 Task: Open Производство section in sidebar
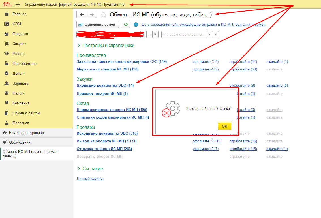pyautogui.click(x=24, y=64)
